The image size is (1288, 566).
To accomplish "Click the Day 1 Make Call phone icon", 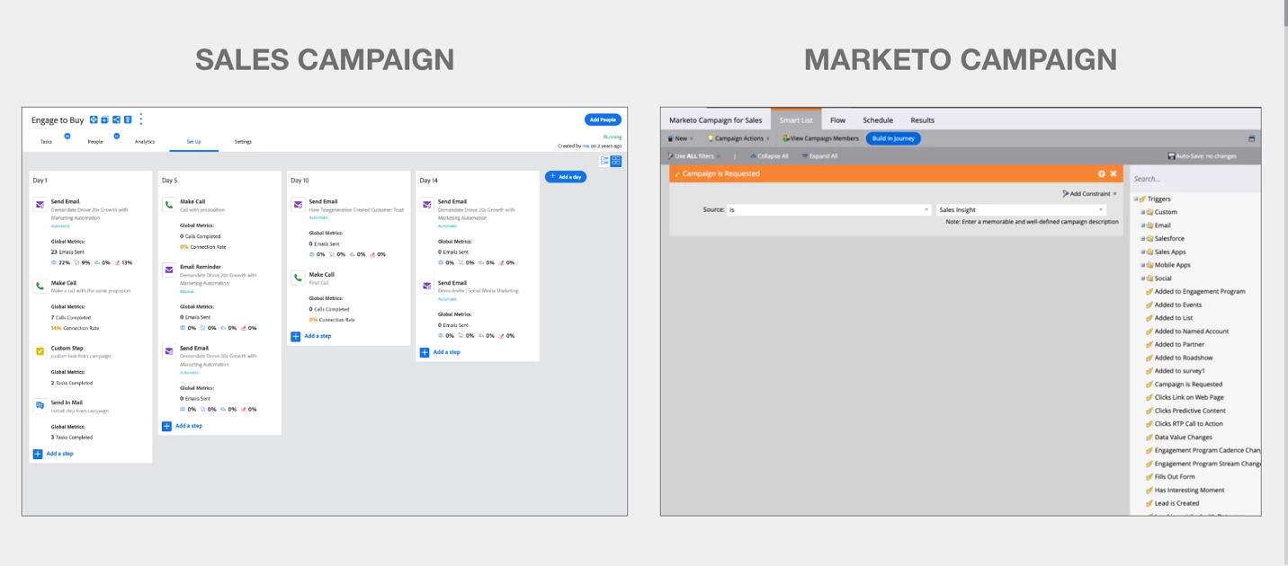I will coord(40,287).
